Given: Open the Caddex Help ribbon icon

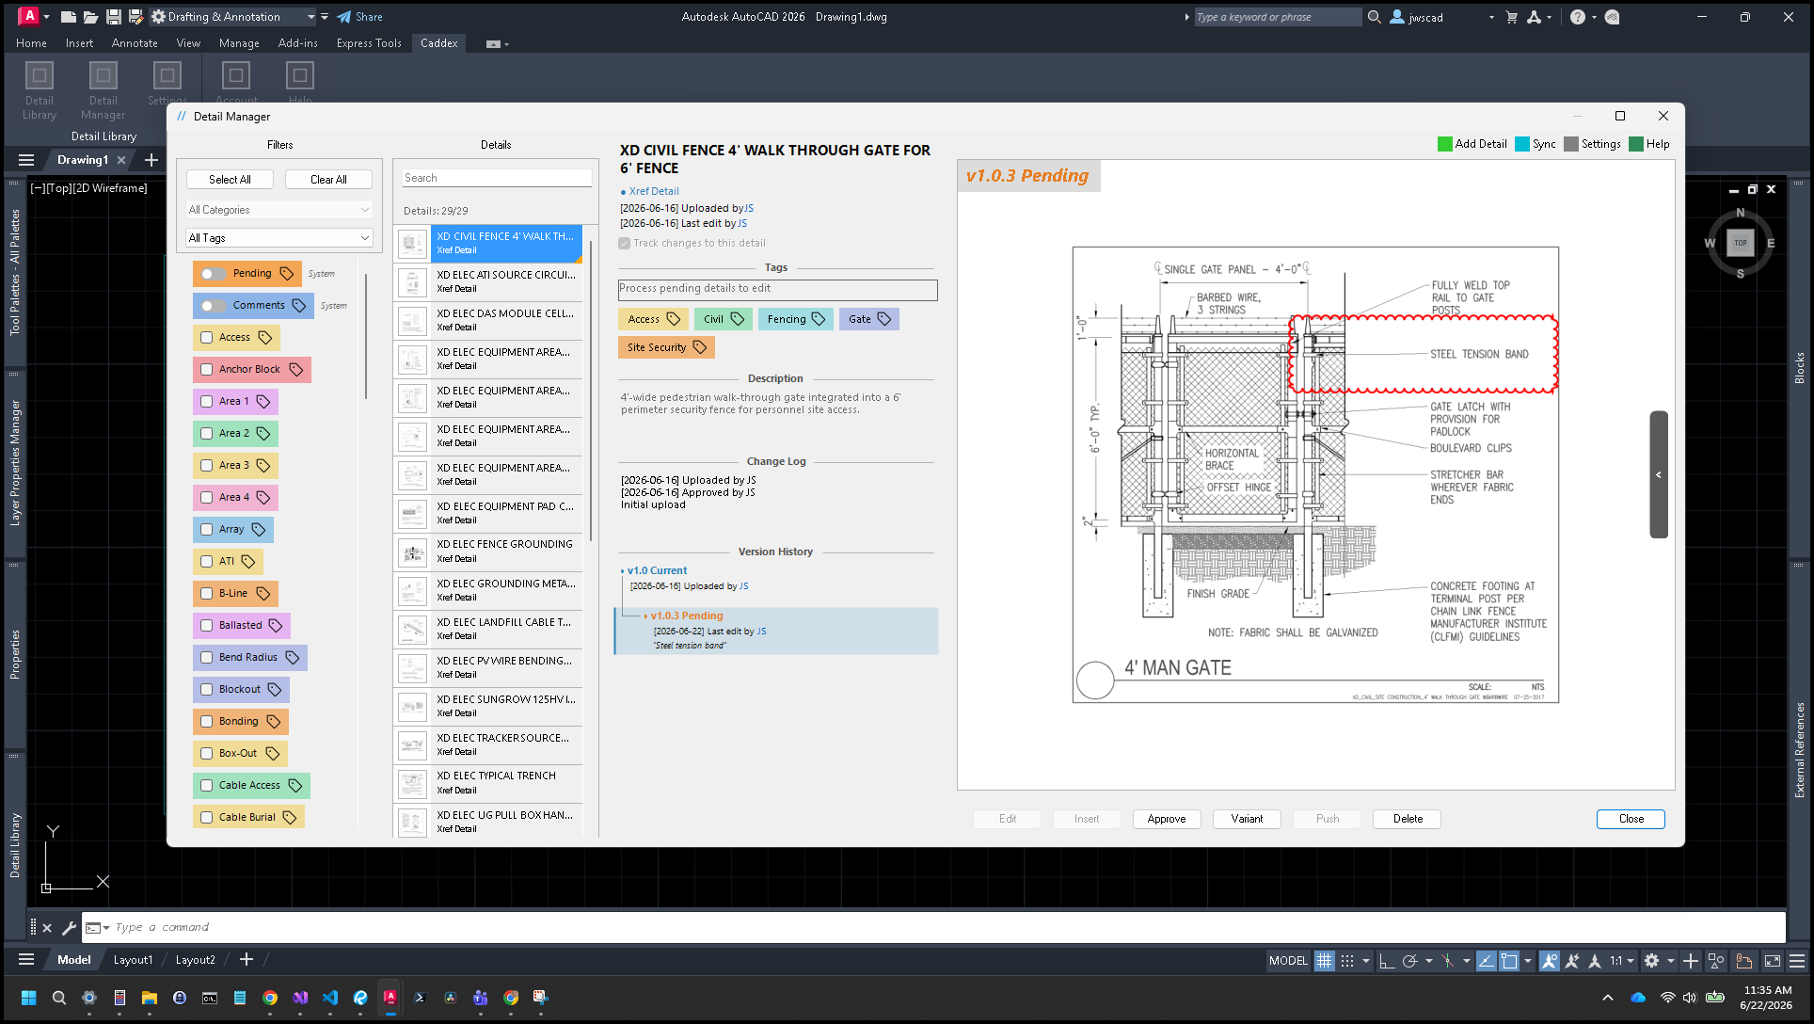Looking at the screenshot, I should pos(300,75).
